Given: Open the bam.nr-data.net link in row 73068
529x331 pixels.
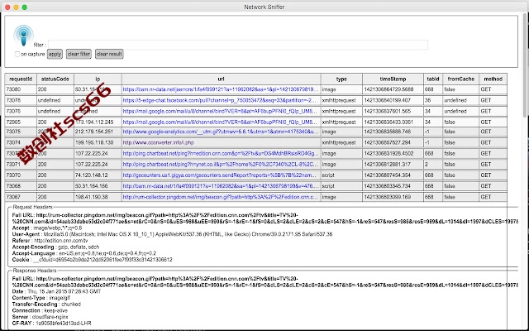Looking at the screenshot, I should pos(221,186).
